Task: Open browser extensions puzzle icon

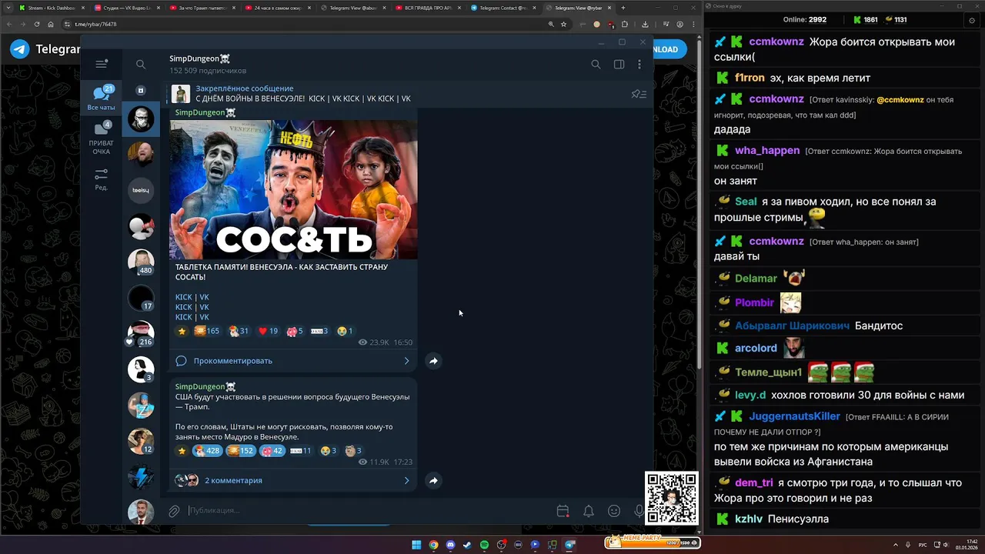Action: 624,24
